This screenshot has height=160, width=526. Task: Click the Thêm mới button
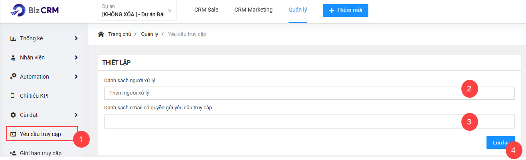pos(345,10)
